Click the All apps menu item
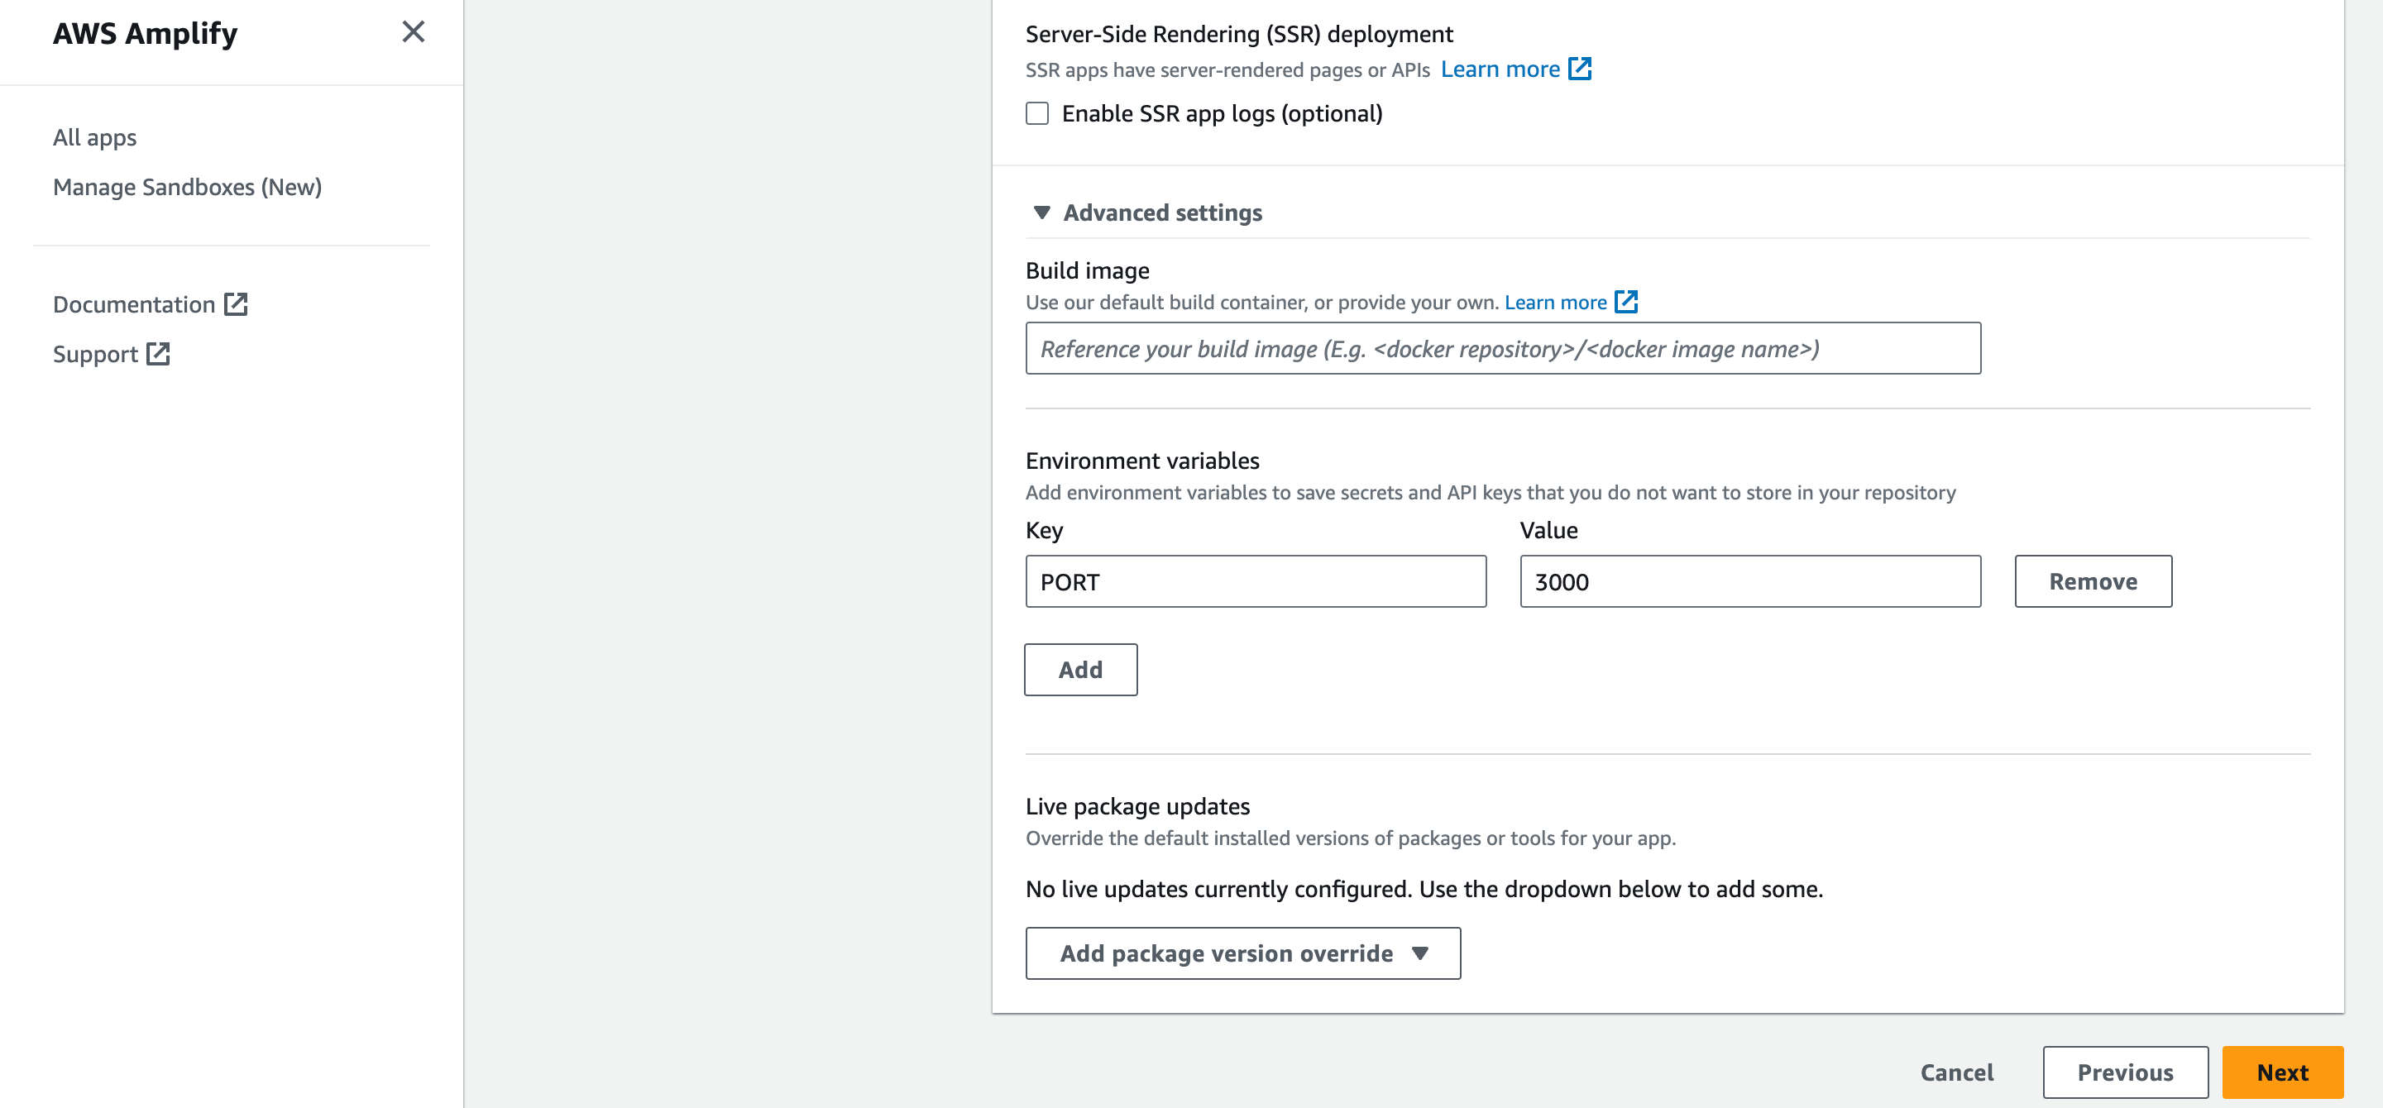Image resolution: width=2383 pixels, height=1108 pixels. [x=94, y=136]
